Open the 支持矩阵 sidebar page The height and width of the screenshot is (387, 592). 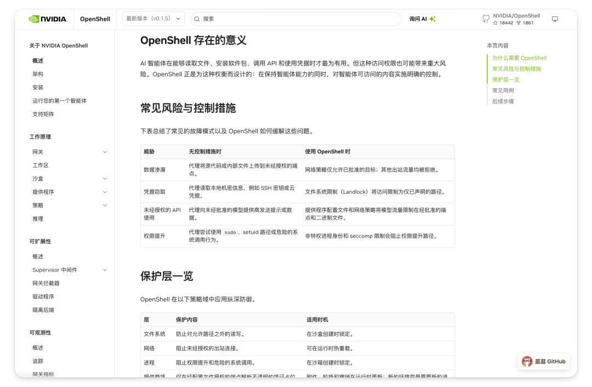43,114
